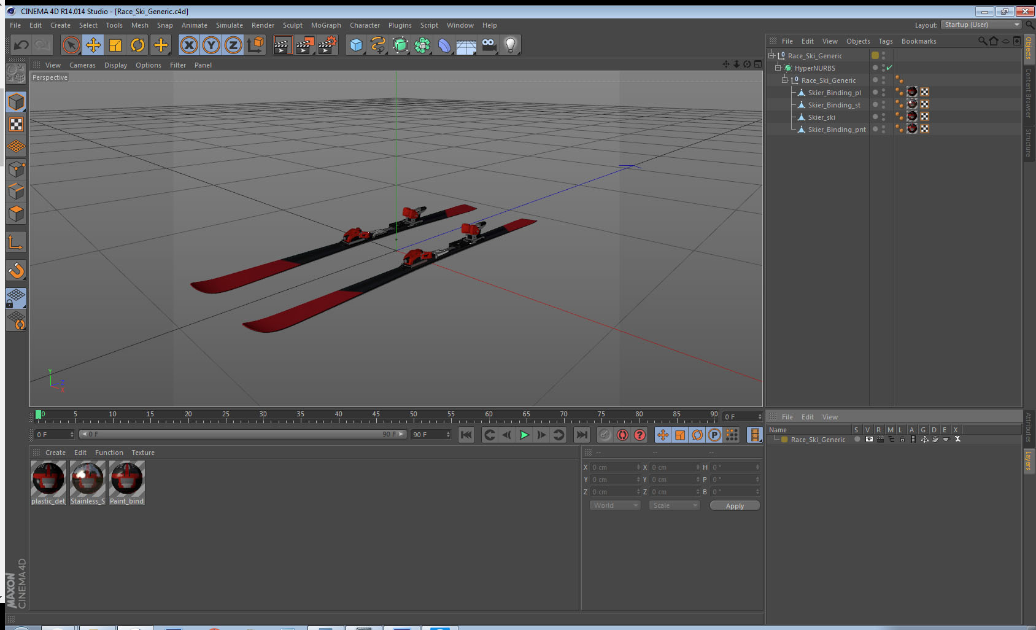Collapse the HyperNURBS tree node
This screenshot has width=1036, height=630.
click(x=778, y=68)
